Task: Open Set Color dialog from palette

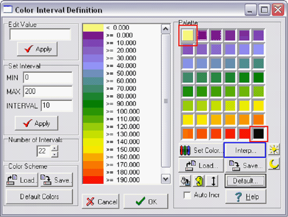Action: pyautogui.click(x=201, y=150)
